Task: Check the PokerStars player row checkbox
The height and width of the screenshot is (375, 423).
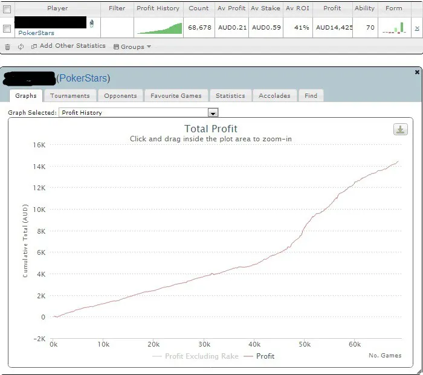Action: [x=7, y=28]
